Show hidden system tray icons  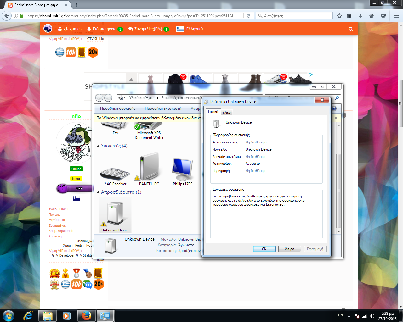tap(349, 316)
